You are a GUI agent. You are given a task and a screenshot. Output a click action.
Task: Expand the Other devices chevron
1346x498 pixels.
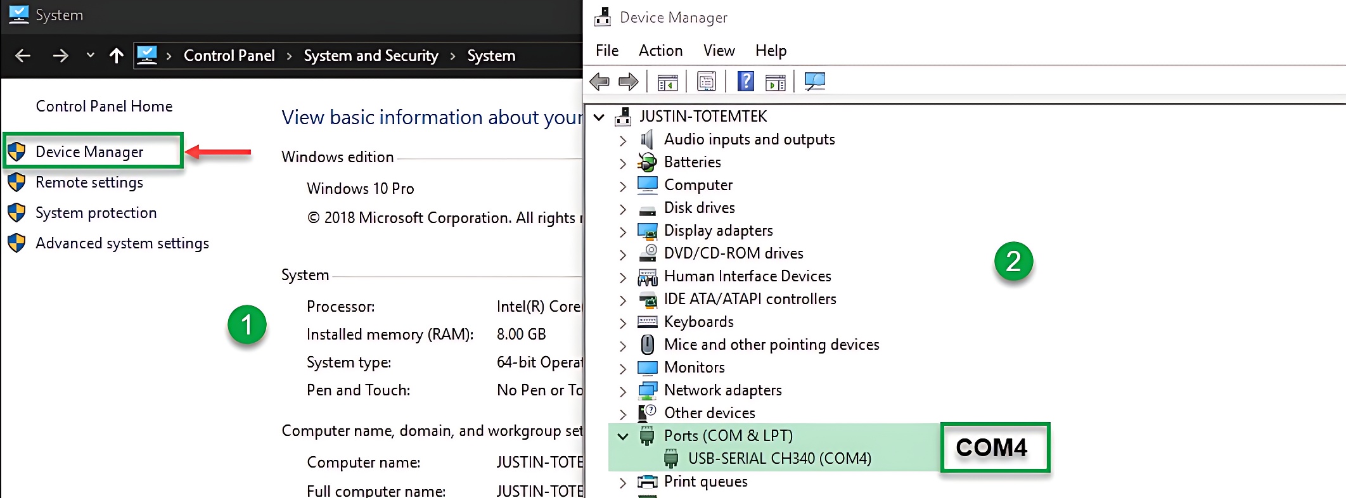tap(623, 414)
